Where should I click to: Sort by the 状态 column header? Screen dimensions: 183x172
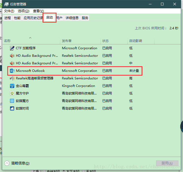click(x=114, y=41)
